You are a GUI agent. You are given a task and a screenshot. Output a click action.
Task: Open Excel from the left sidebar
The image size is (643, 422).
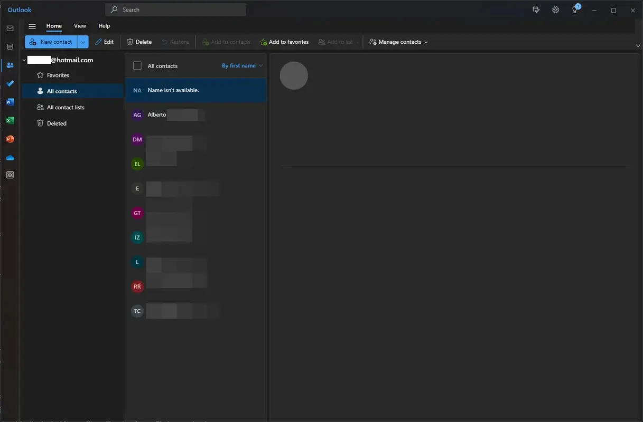(x=10, y=120)
